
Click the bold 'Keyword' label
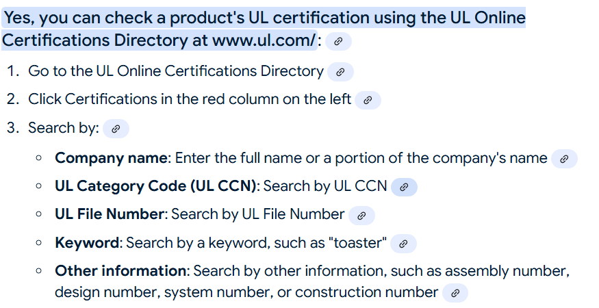coord(88,243)
